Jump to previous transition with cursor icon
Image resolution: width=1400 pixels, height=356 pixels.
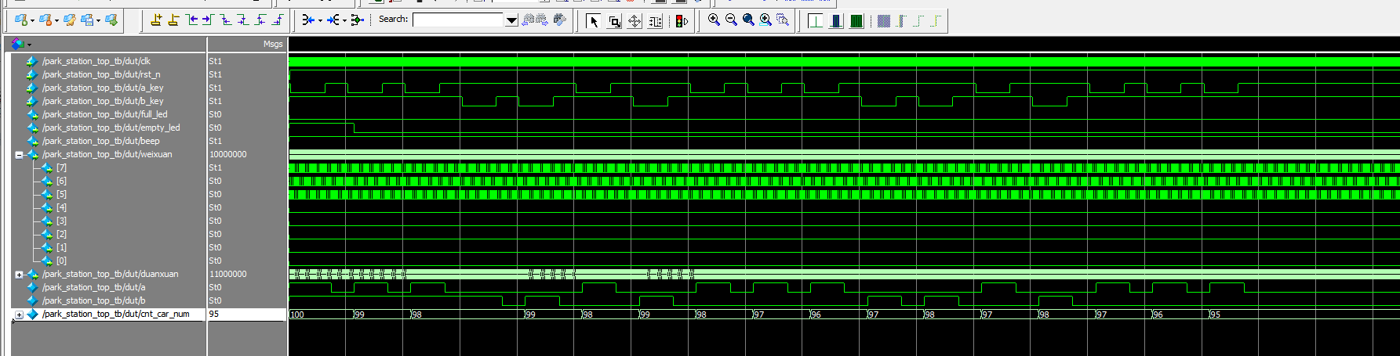(x=191, y=20)
